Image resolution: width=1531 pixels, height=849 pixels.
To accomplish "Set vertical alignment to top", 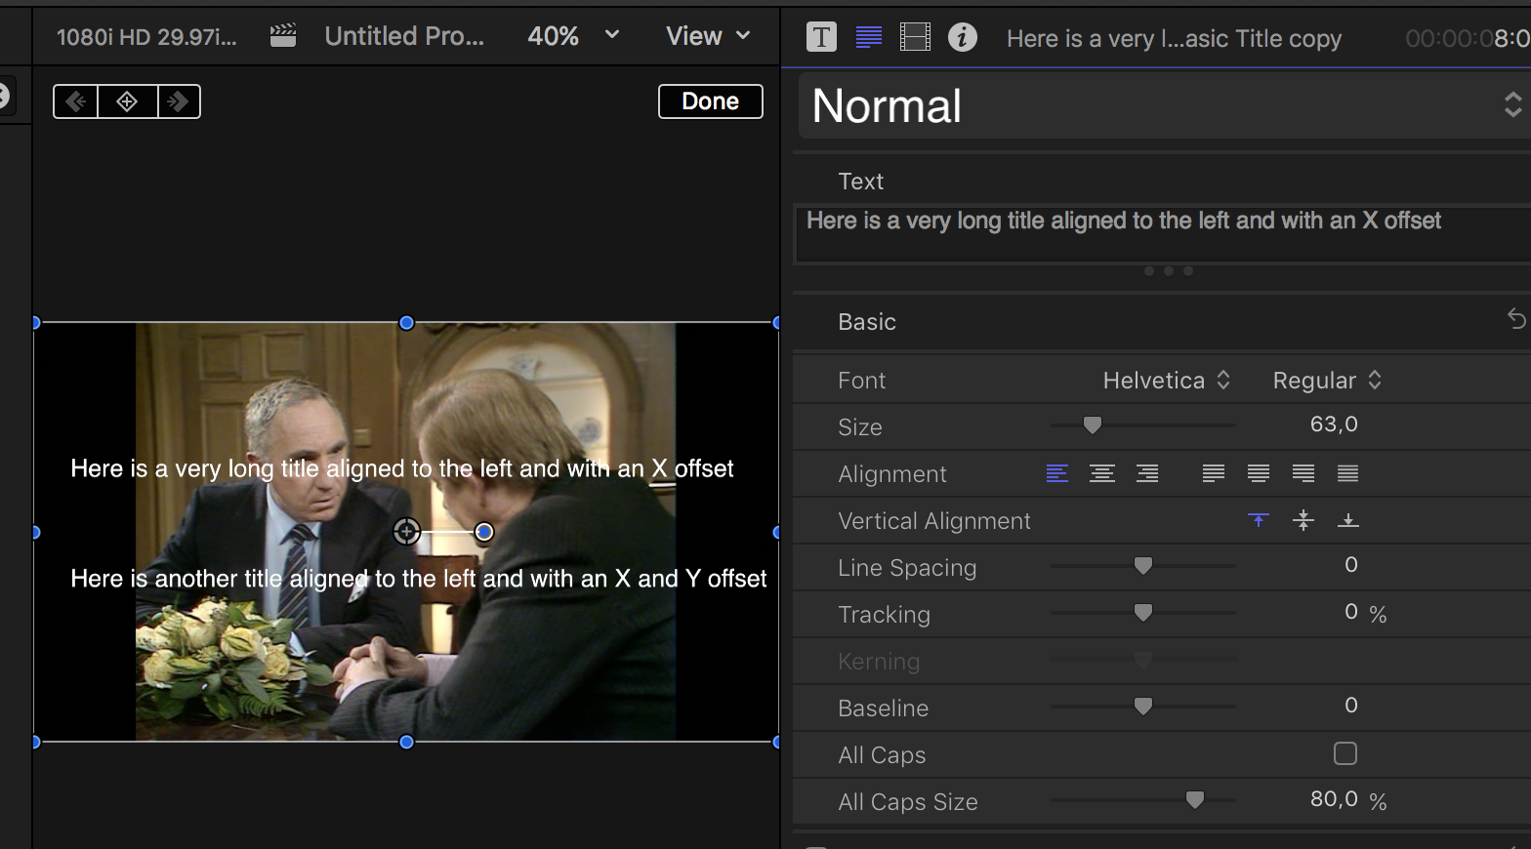I will (x=1259, y=520).
